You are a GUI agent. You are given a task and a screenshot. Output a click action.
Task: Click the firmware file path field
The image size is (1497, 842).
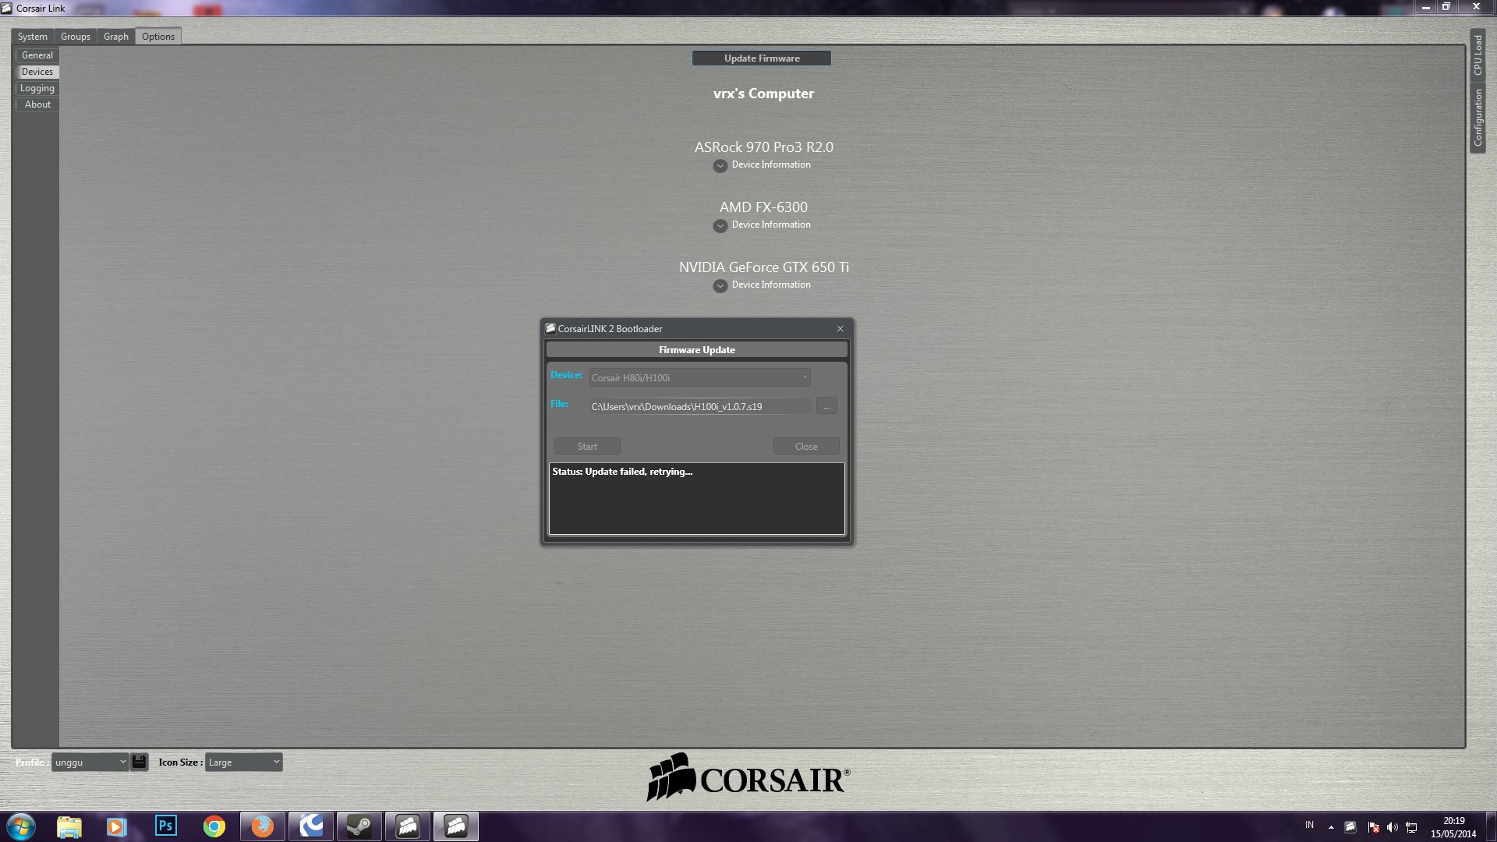pyautogui.click(x=699, y=406)
